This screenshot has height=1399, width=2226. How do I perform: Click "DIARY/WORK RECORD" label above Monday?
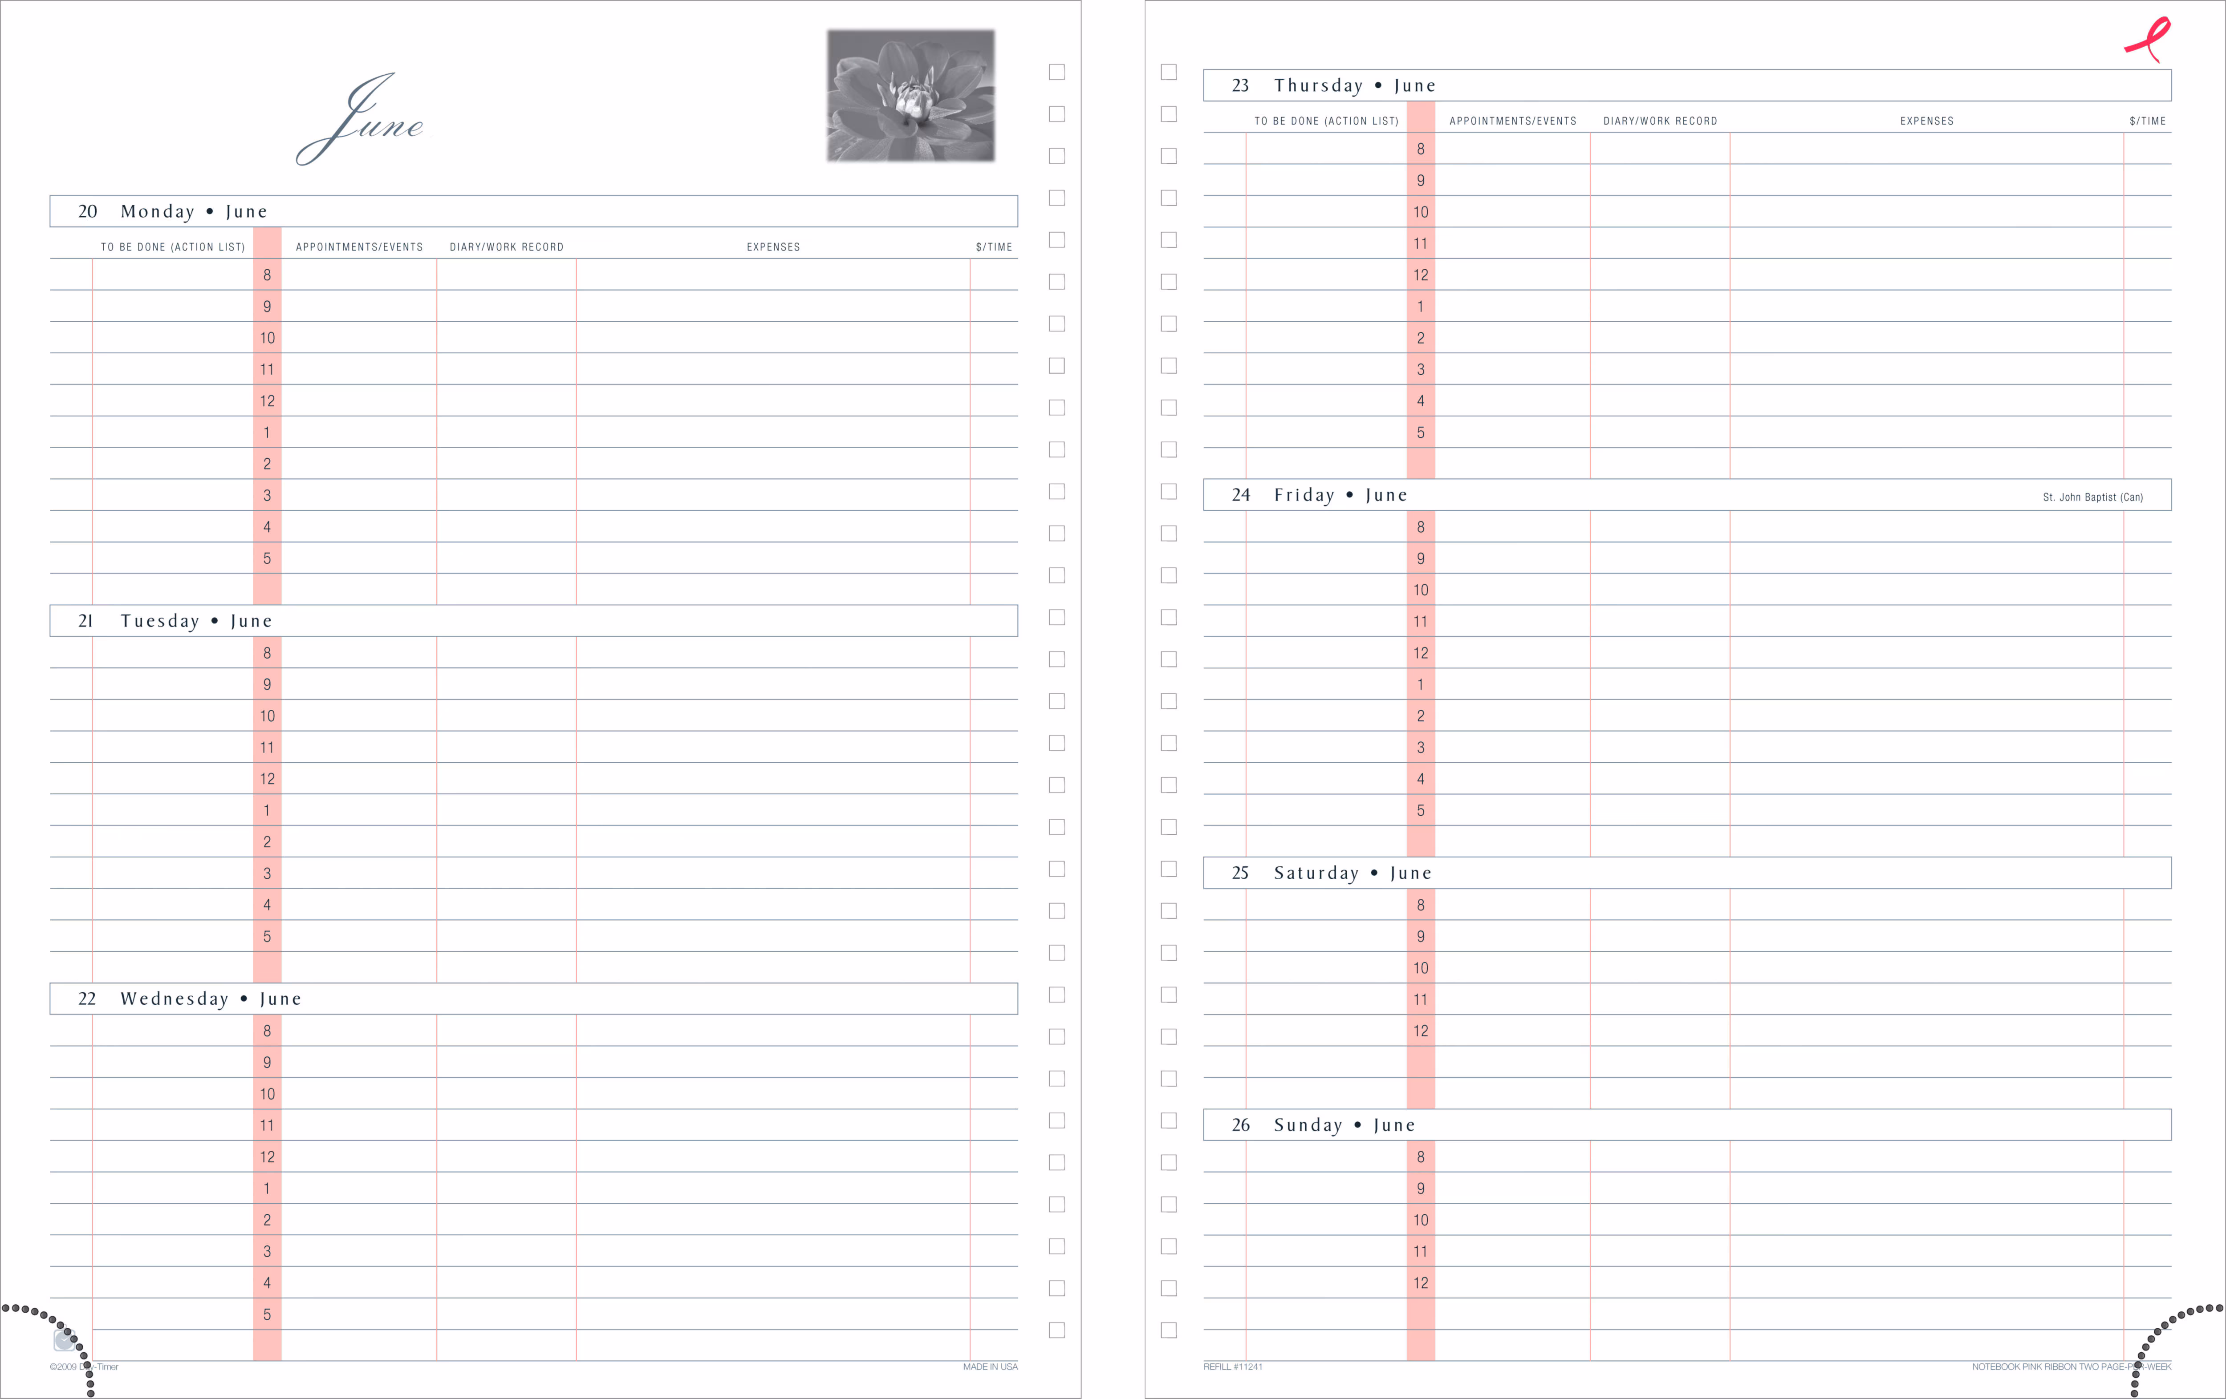507,247
